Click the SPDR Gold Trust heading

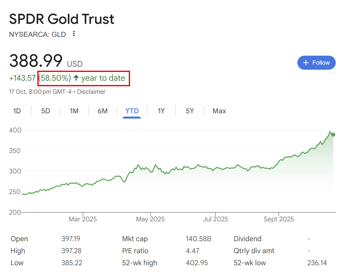[x=62, y=19]
